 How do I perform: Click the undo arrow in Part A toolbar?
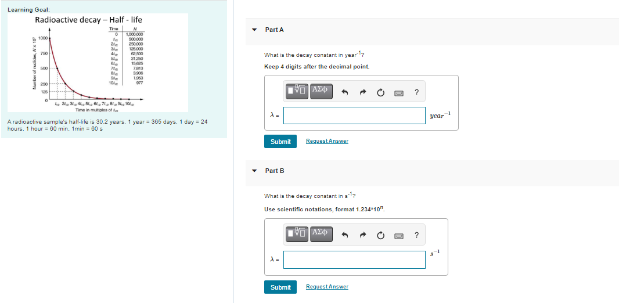coord(345,93)
